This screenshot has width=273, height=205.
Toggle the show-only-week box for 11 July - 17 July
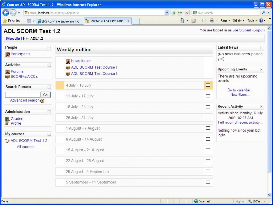[208, 96]
